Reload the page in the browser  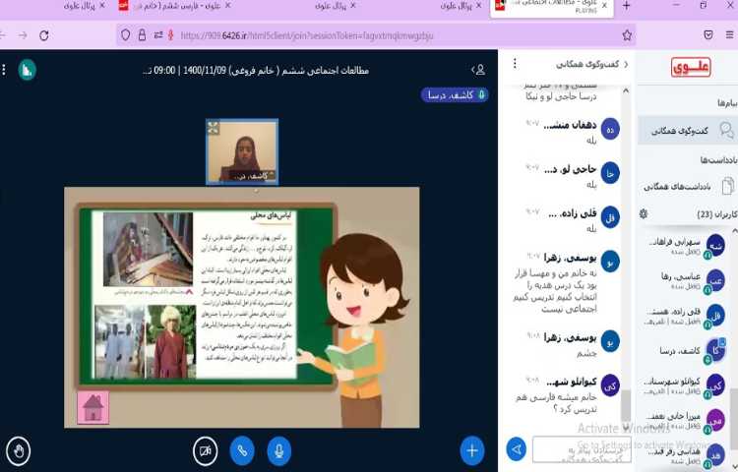click(x=43, y=35)
